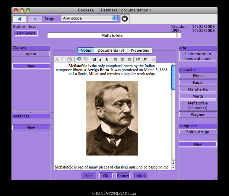Open the character Wagner
The width and height of the screenshot is (229, 196).
point(198,114)
